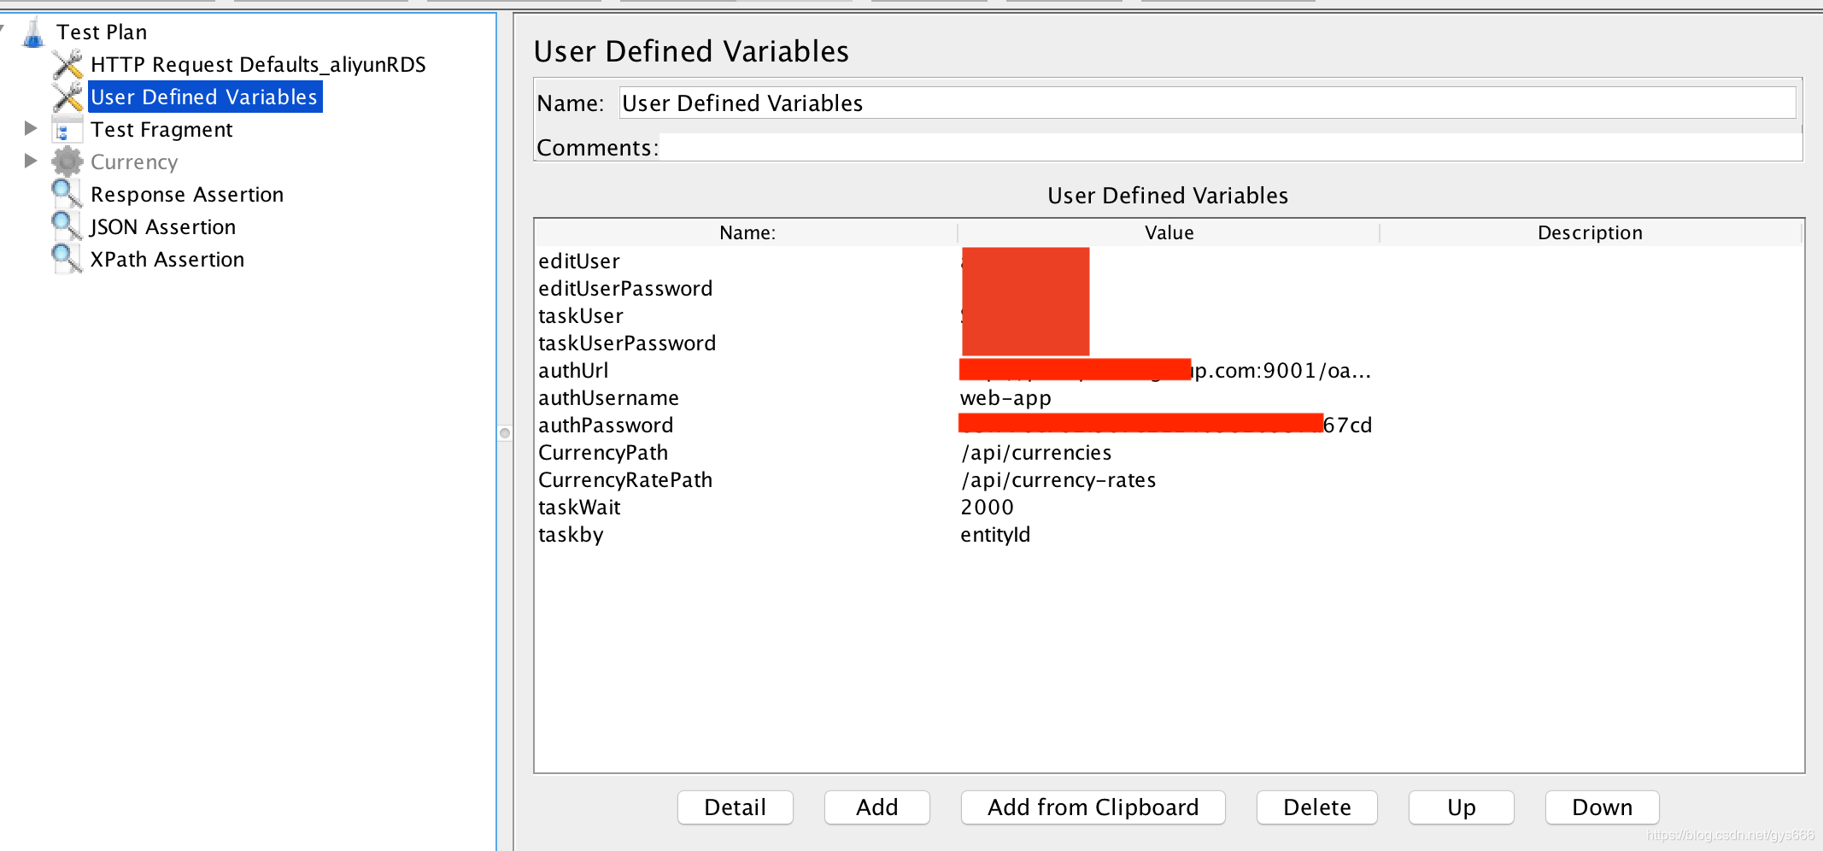1823x851 pixels.
Task: Select User Defined Variables tree item
Action: [204, 97]
